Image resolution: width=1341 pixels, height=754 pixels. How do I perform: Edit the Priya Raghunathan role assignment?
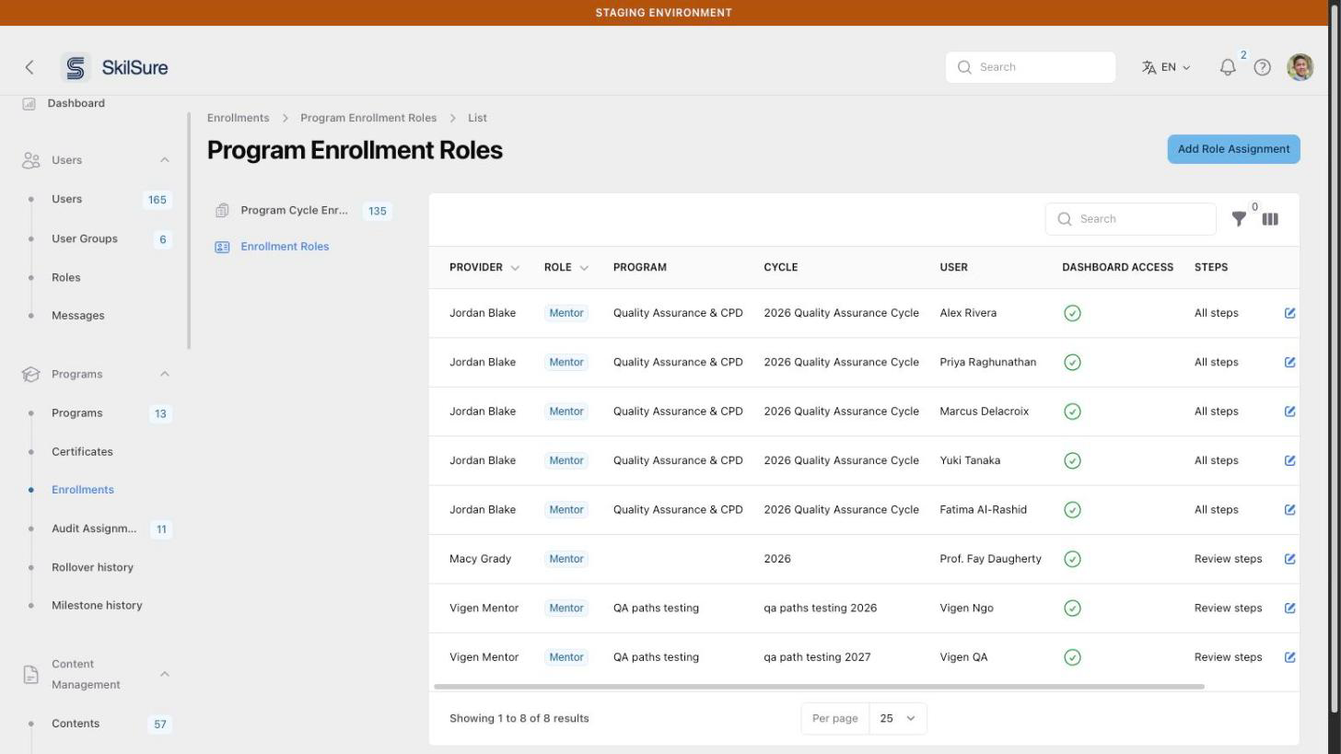[1289, 362]
